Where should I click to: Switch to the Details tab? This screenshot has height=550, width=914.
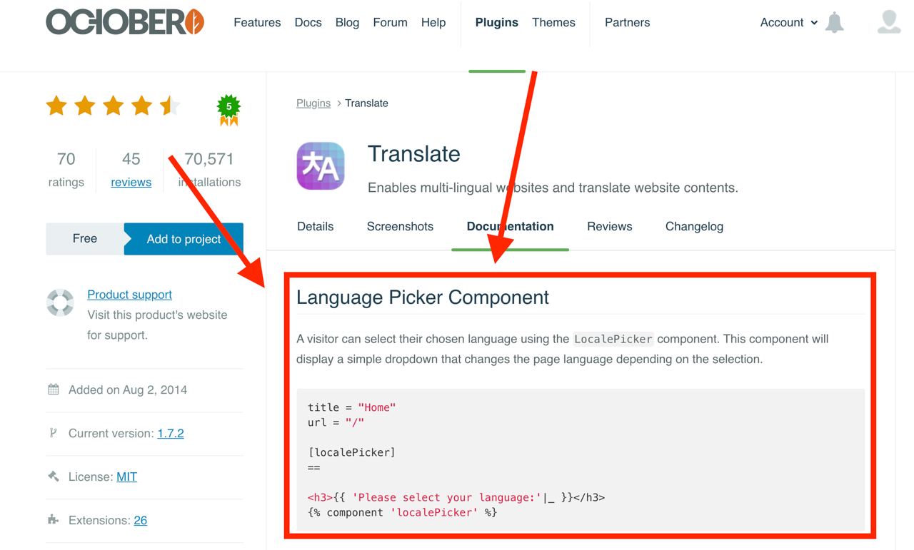point(315,226)
